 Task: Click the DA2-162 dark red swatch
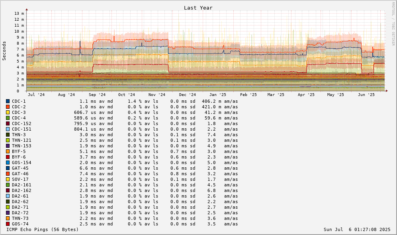[x=8, y=190]
